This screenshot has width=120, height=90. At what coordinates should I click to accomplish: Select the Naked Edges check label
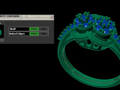click(x=17, y=34)
